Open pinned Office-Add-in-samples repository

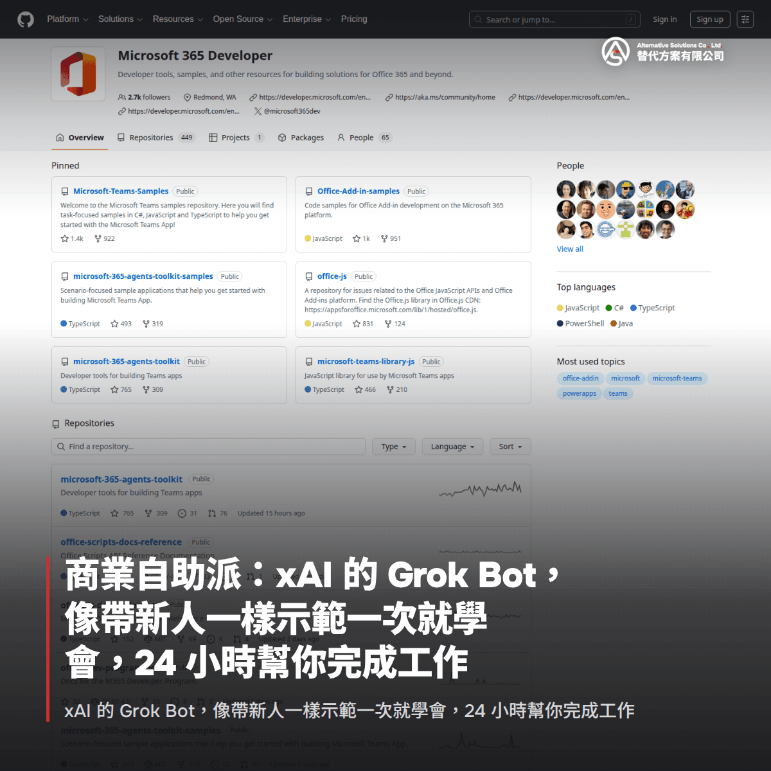(x=359, y=191)
